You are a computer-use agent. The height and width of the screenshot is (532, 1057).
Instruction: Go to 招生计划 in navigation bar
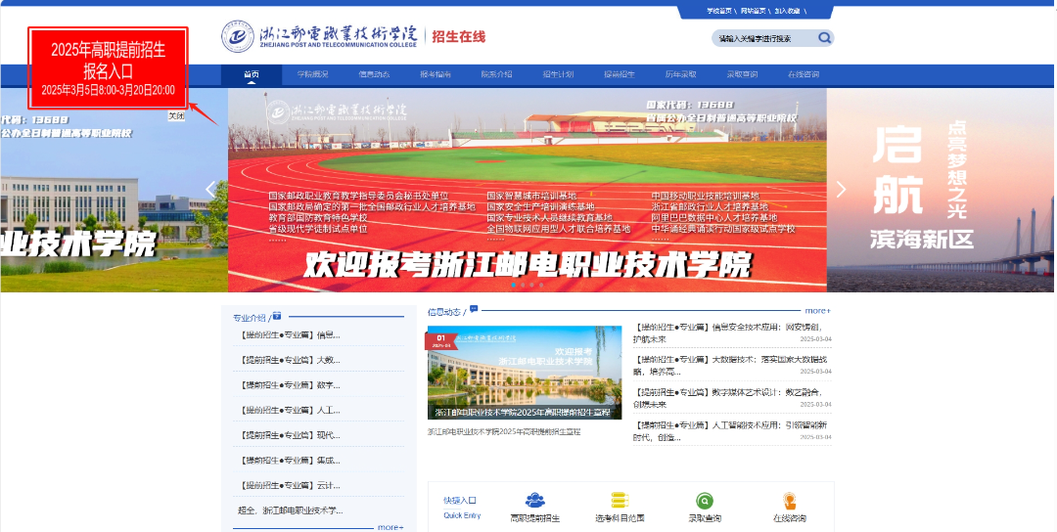coord(558,74)
